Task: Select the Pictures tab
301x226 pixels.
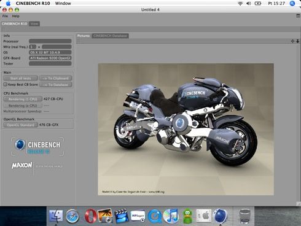Action: tap(84, 36)
